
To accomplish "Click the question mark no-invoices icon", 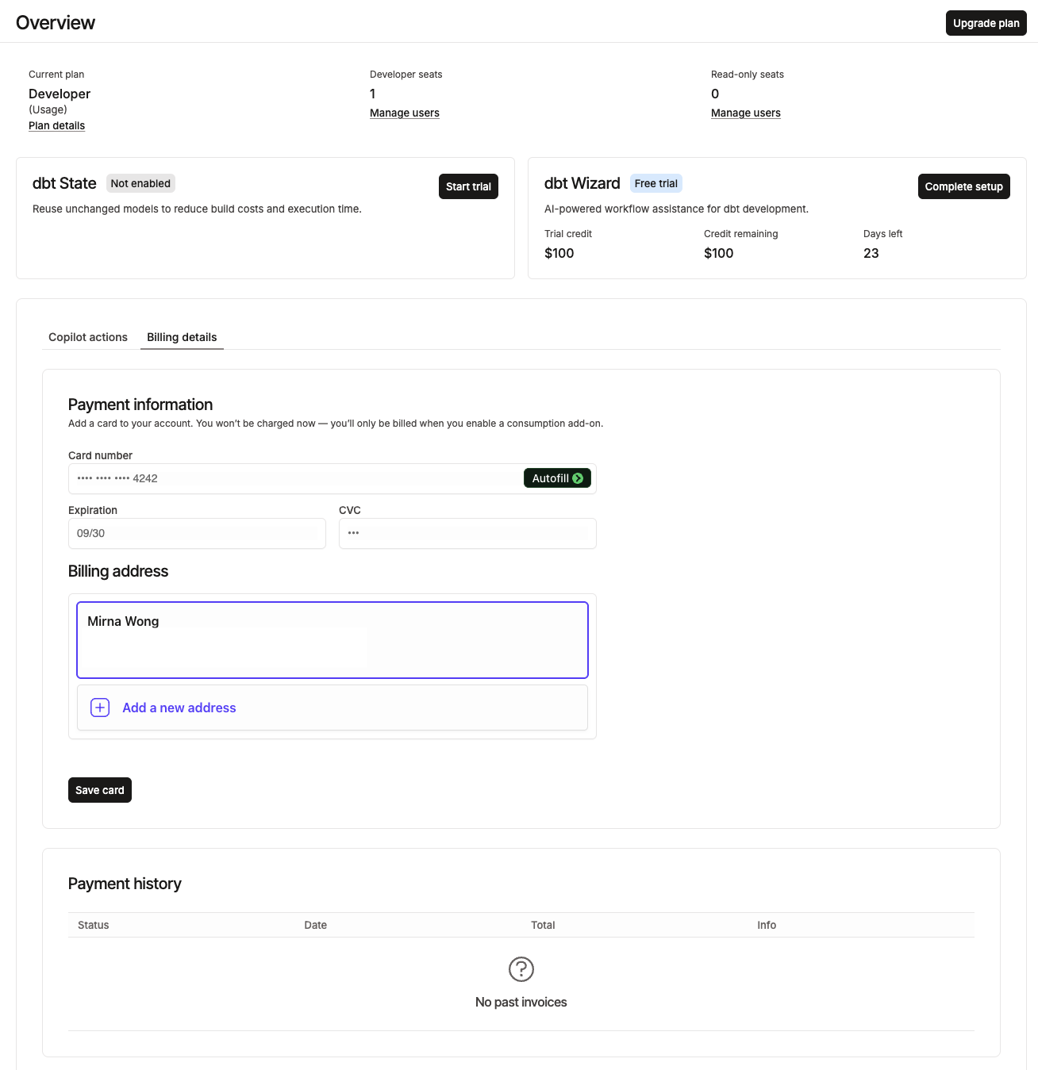I will (x=521, y=968).
